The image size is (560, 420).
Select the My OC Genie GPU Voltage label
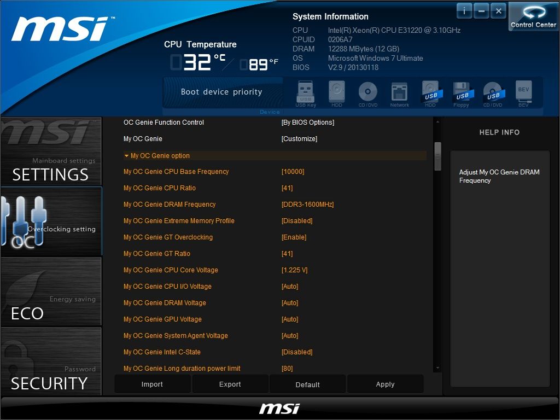pos(162,319)
